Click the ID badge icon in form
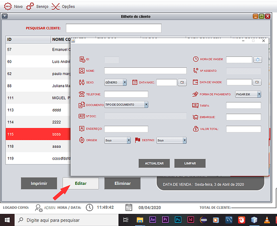 [x=82, y=59]
